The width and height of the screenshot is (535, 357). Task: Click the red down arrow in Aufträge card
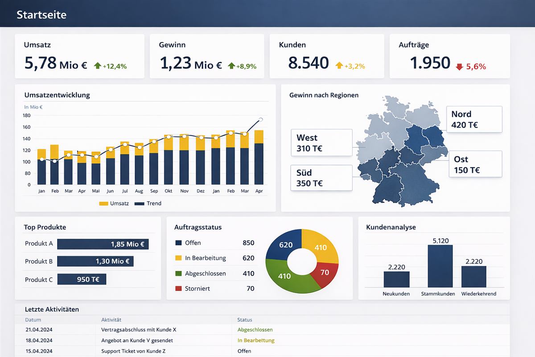click(x=459, y=66)
